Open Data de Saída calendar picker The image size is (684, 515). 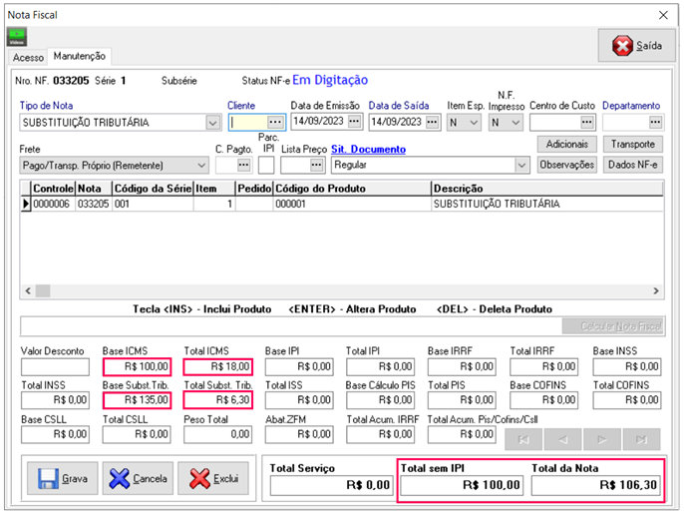pyautogui.click(x=432, y=122)
